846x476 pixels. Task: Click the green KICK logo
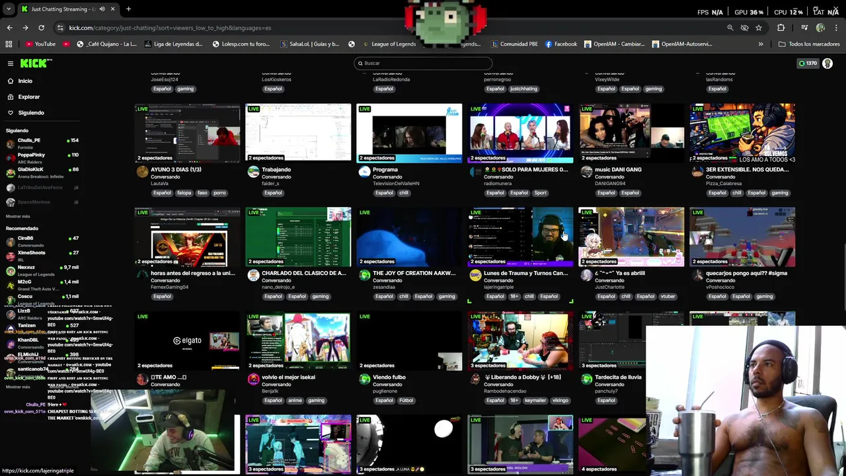point(34,63)
